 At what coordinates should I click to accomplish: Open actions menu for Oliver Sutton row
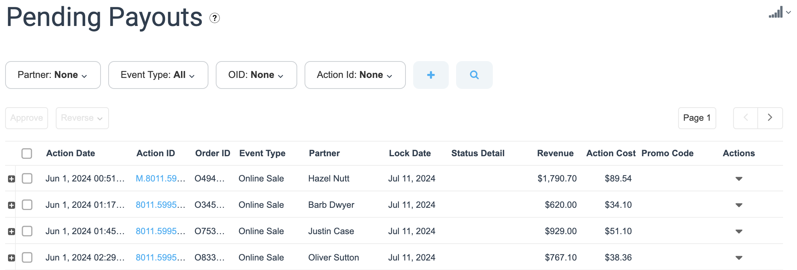pos(739,258)
